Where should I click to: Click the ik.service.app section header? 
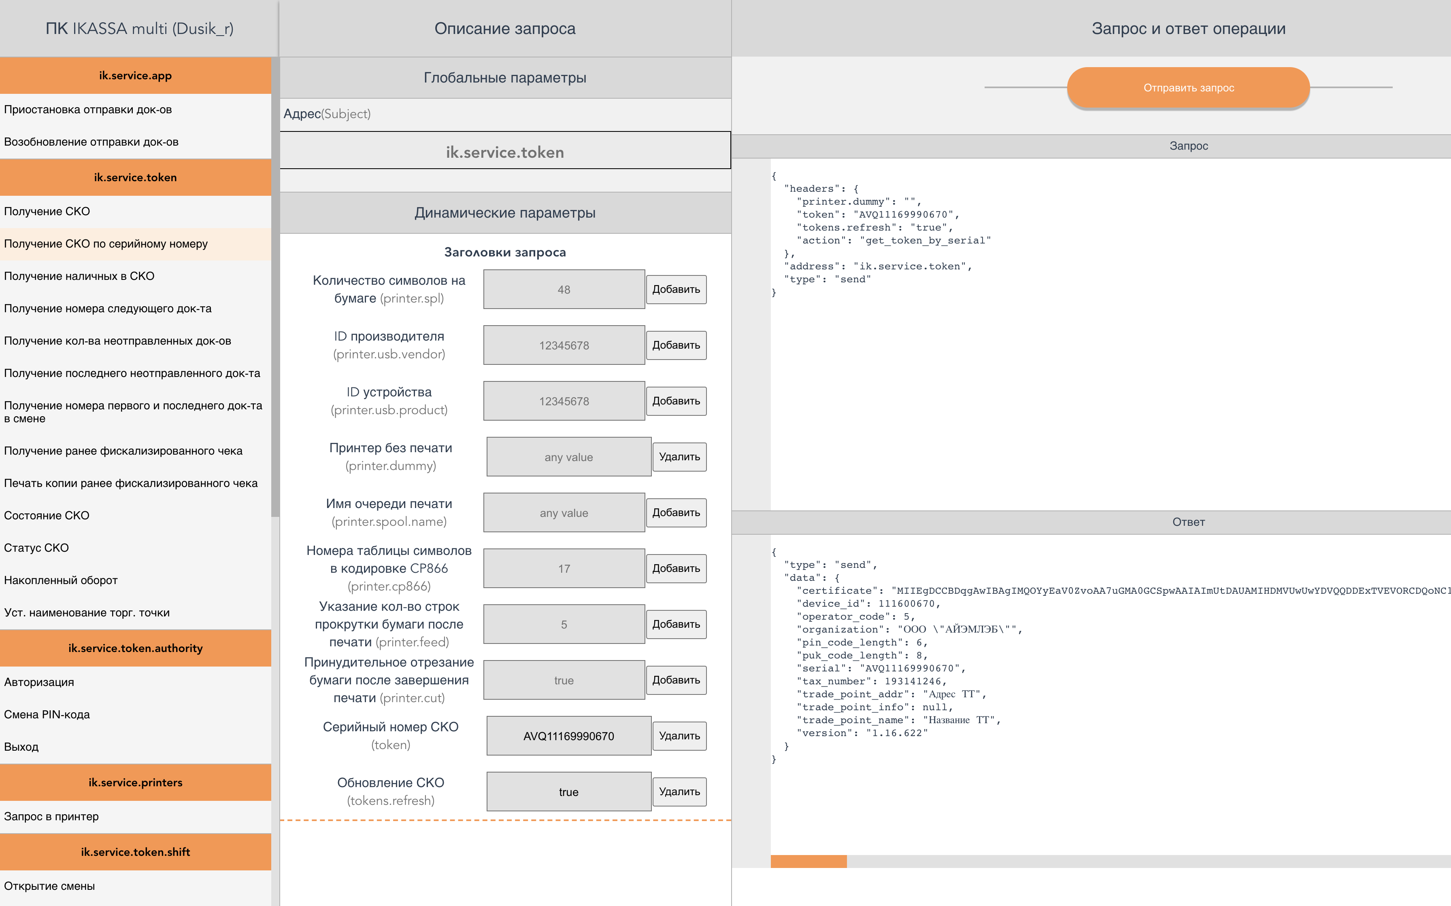[136, 76]
